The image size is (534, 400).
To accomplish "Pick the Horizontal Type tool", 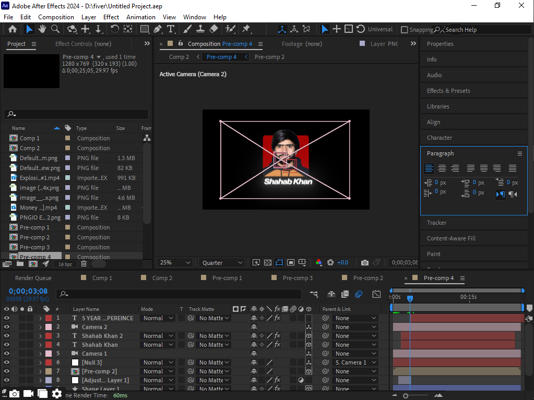I will coord(170,29).
